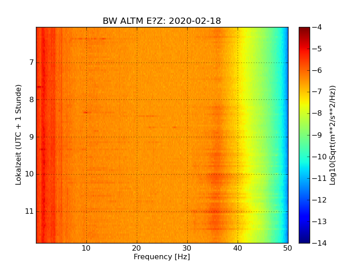Image resolution: width=360 pixels, height=270 pixels.
Task: Click the colorbar tick label −14
Action: [319, 243]
